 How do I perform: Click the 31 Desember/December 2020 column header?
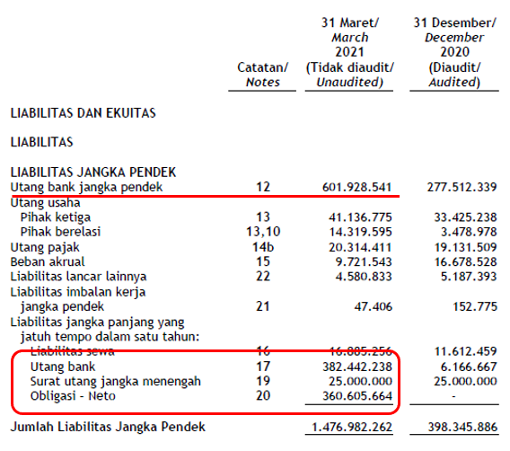[454, 52]
